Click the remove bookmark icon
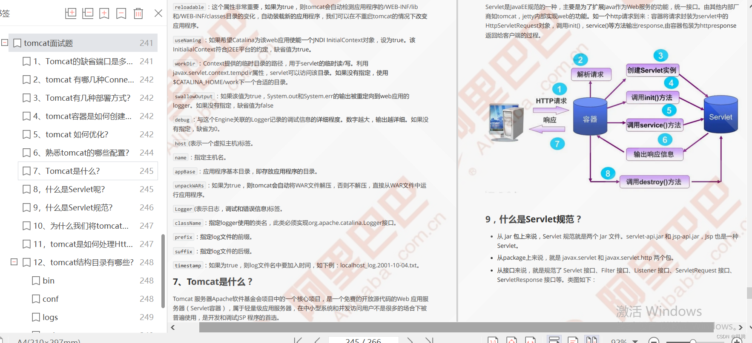Screen dimensions: 752x343 [x=121, y=13]
